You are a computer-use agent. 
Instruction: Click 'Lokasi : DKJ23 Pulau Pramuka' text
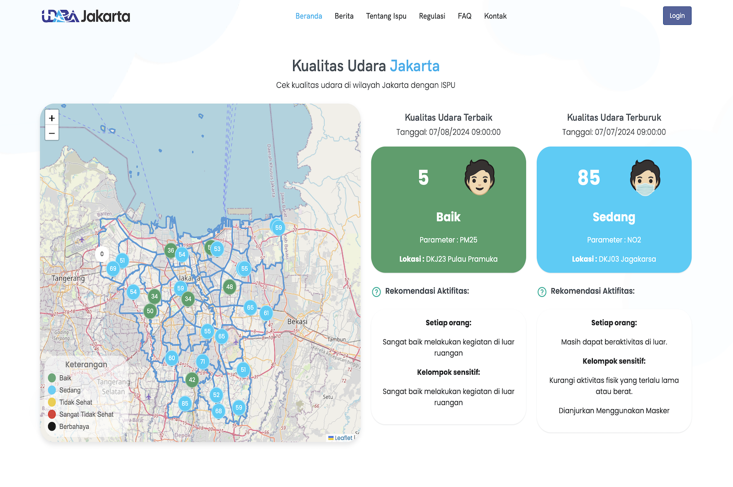pos(449,259)
